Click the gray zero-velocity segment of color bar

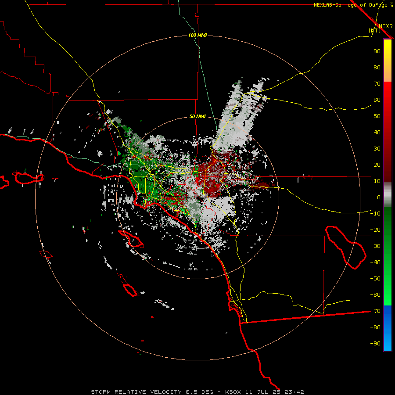click(x=388, y=194)
